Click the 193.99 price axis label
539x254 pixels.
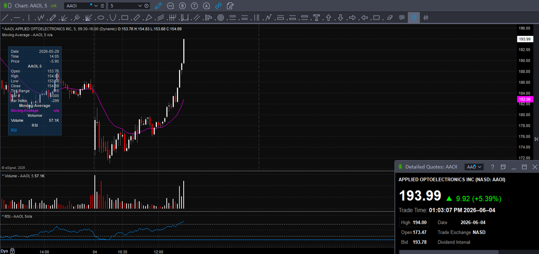[524, 39]
